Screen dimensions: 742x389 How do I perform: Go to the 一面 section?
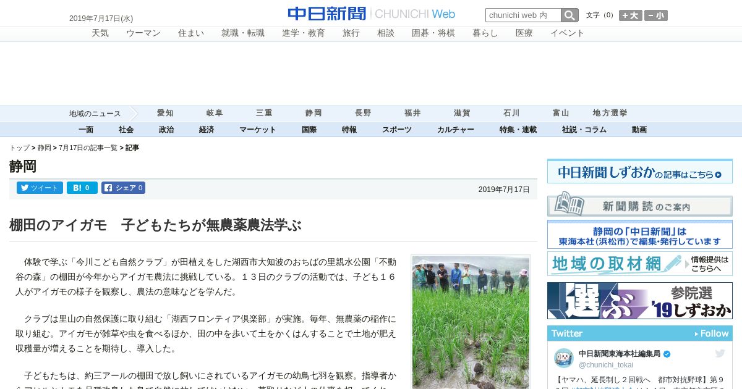point(86,130)
